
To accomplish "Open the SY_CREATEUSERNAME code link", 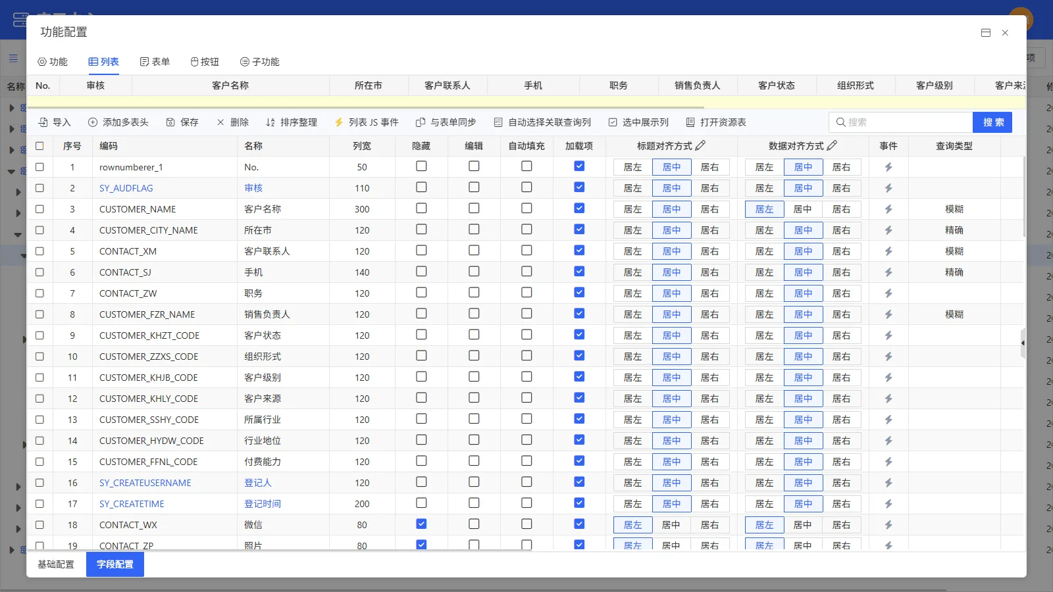I will 145,483.
